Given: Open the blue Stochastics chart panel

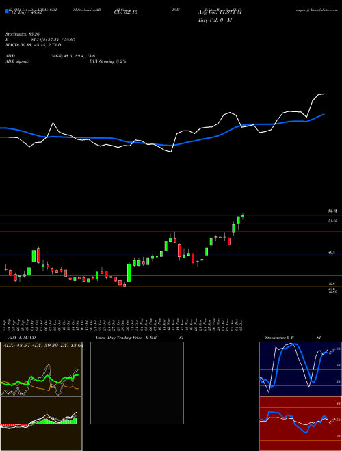Looking at the screenshot, I should [300, 369].
